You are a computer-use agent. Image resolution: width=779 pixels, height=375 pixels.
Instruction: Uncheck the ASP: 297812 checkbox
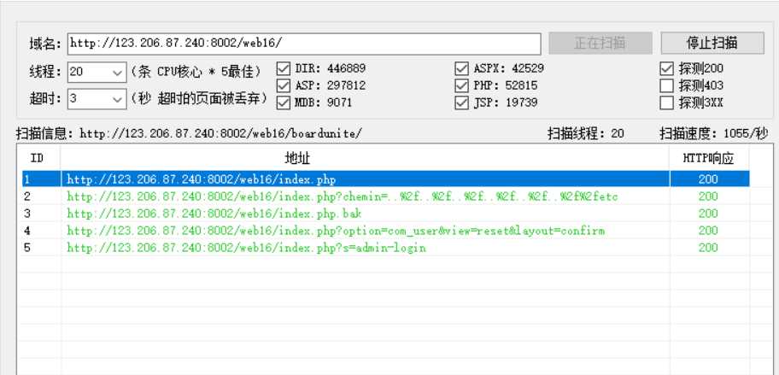click(283, 85)
